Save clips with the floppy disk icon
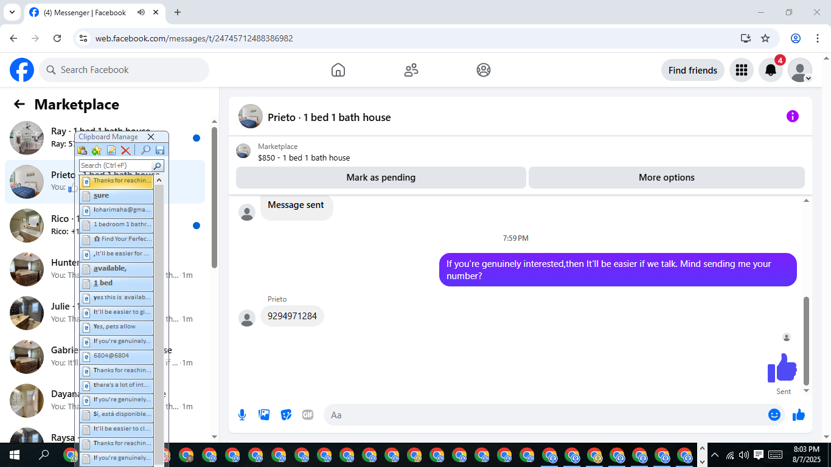 [160, 150]
